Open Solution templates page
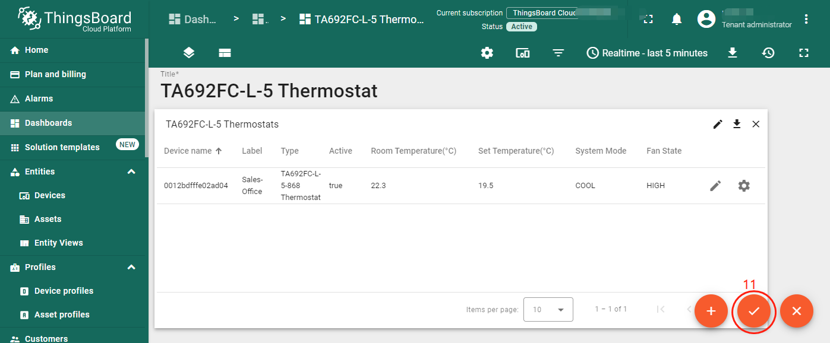The image size is (830, 343). pyautogui.click(x=73, y=148)
